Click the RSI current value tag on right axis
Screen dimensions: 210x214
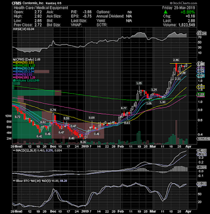[201, 33]
